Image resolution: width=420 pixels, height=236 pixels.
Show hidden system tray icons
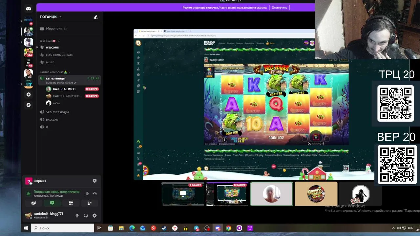(394, 228)
